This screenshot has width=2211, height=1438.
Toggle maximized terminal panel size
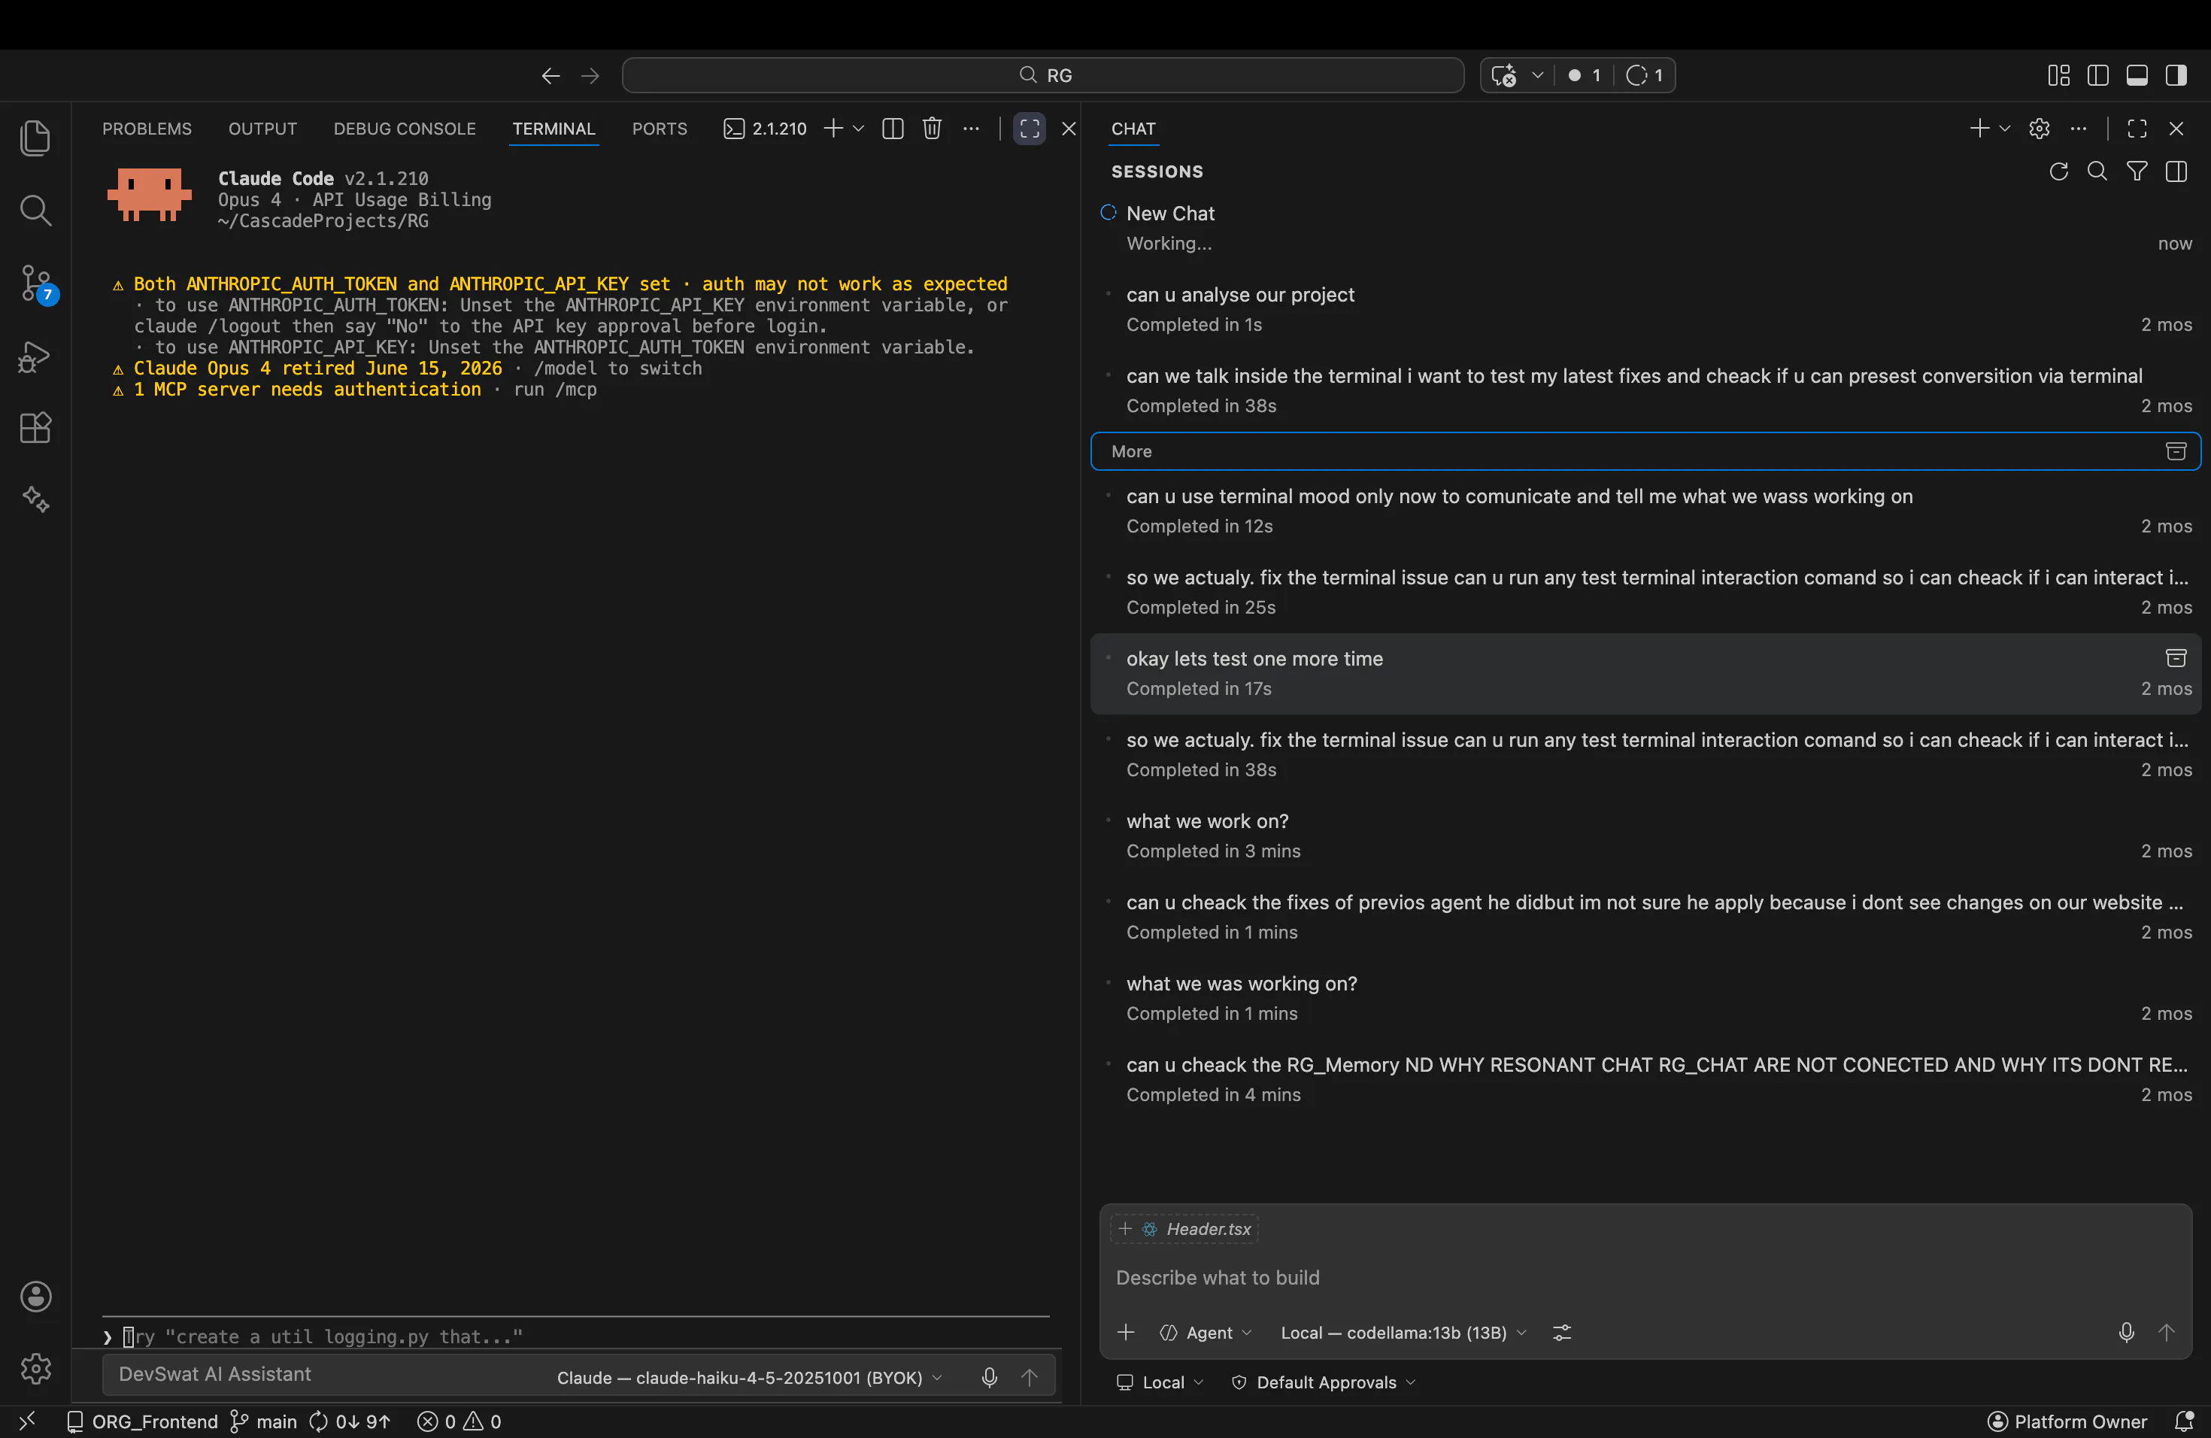[1030, 128]
